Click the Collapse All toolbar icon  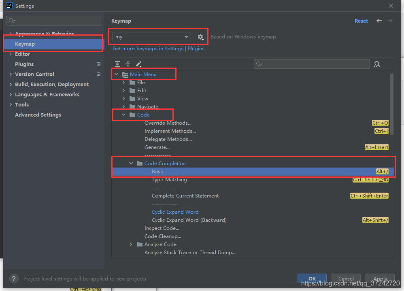point(128,64)
